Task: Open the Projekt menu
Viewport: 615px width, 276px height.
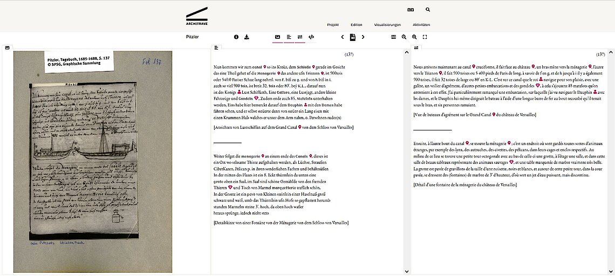Action: click(x=333, y=25)
